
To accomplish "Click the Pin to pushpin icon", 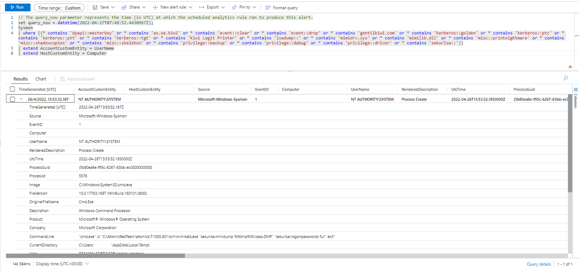I will tap(234, 7).
